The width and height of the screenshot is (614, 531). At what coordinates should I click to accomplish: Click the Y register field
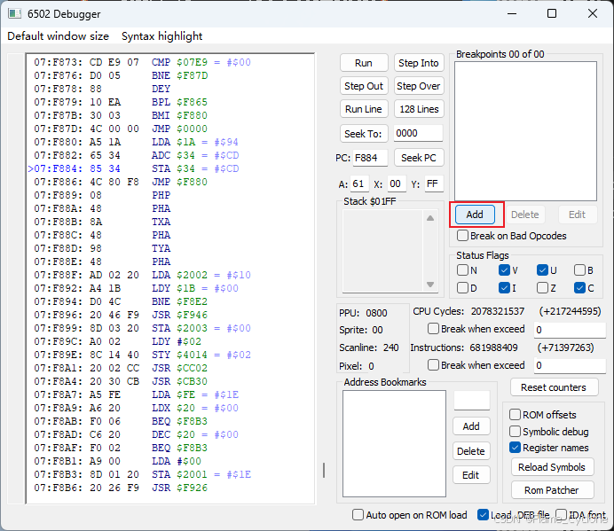[x=434, y=184]
